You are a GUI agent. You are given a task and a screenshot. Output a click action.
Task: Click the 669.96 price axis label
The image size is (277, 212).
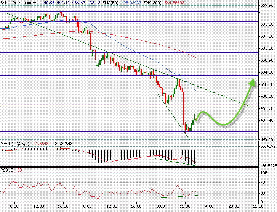click(x=267, y=5)
